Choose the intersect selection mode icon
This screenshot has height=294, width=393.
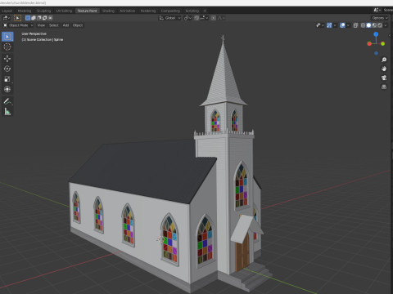pyautogui.click(x=50, y=18)
